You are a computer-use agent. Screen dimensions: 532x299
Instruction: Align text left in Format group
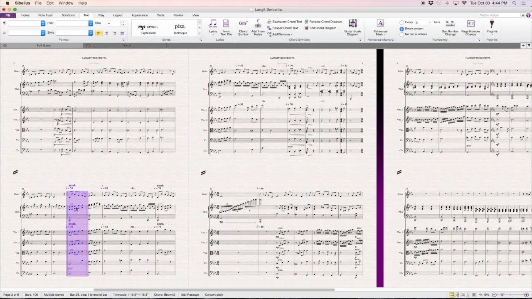99,33
